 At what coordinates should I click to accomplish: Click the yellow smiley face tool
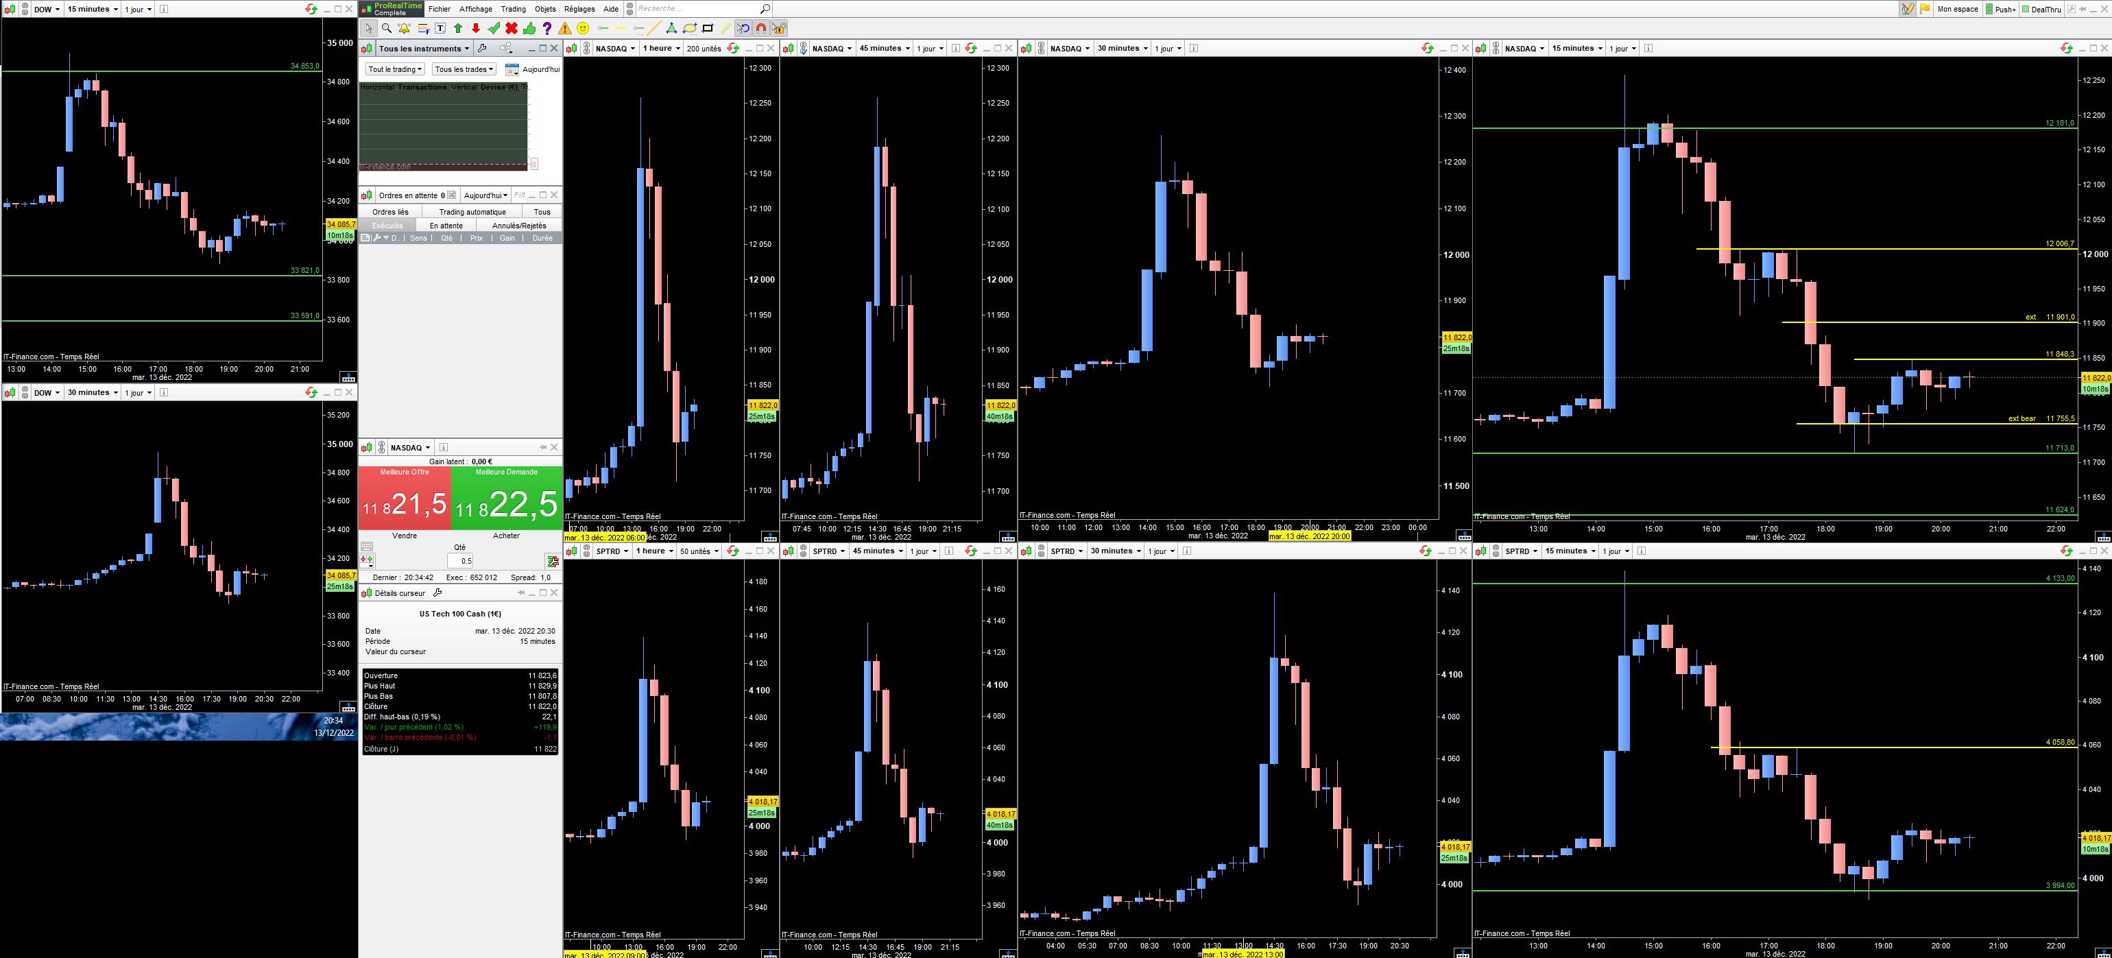[583, 29]
